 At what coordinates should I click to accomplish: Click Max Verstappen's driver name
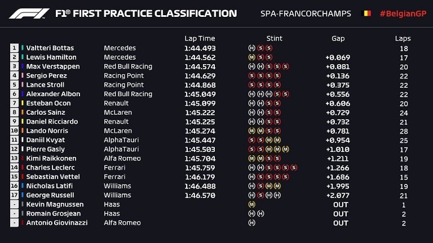(x=53, y=66)
